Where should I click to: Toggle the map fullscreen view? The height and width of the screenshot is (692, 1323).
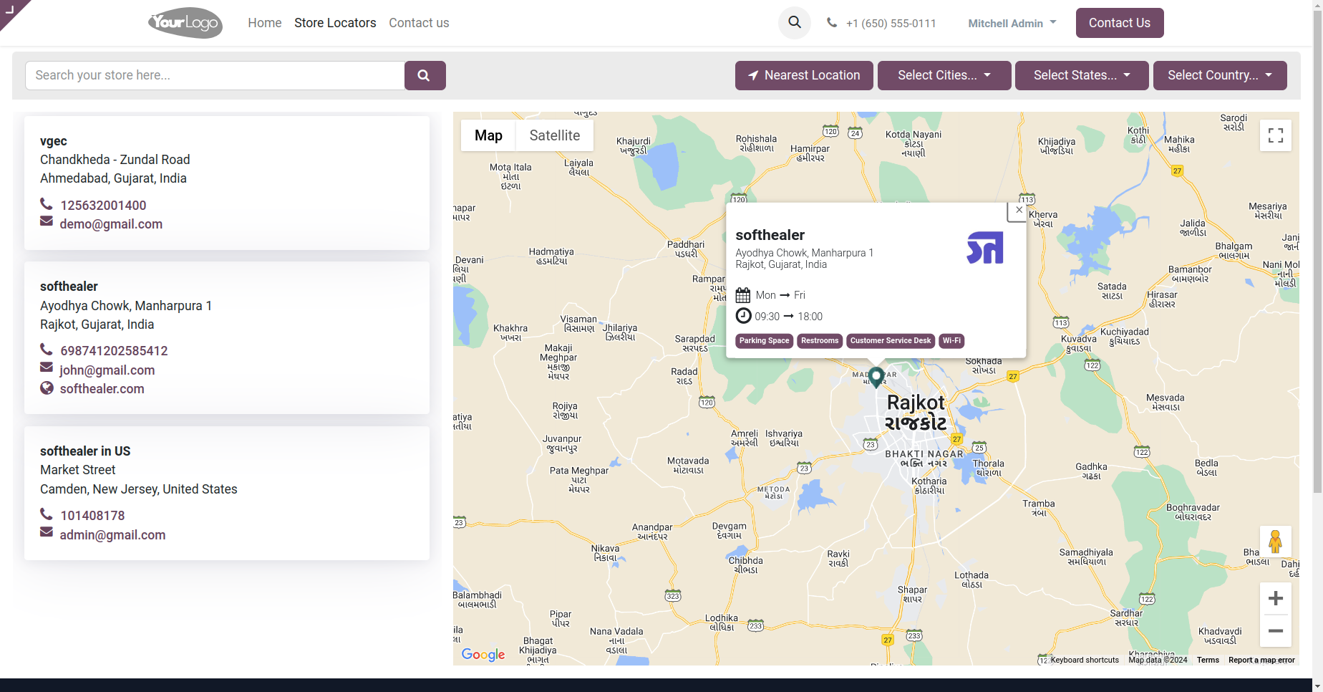click(1276, 135)
